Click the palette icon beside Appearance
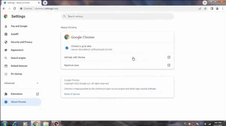Viewport: 226px width, 126px height. (x=6, y=50)
